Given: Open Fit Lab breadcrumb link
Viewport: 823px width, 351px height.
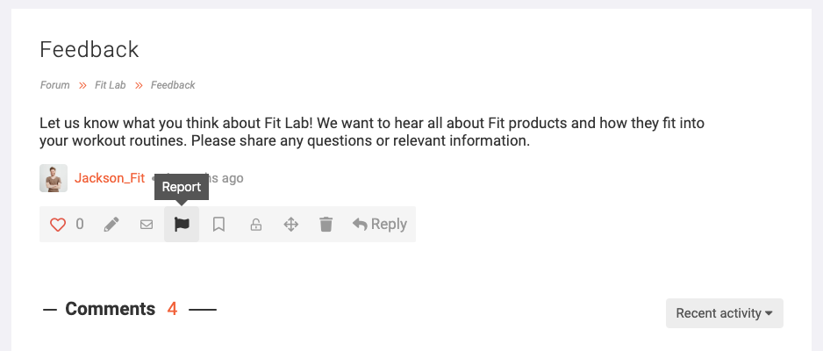Looking at the screenshot, I should tap(111, 85).
